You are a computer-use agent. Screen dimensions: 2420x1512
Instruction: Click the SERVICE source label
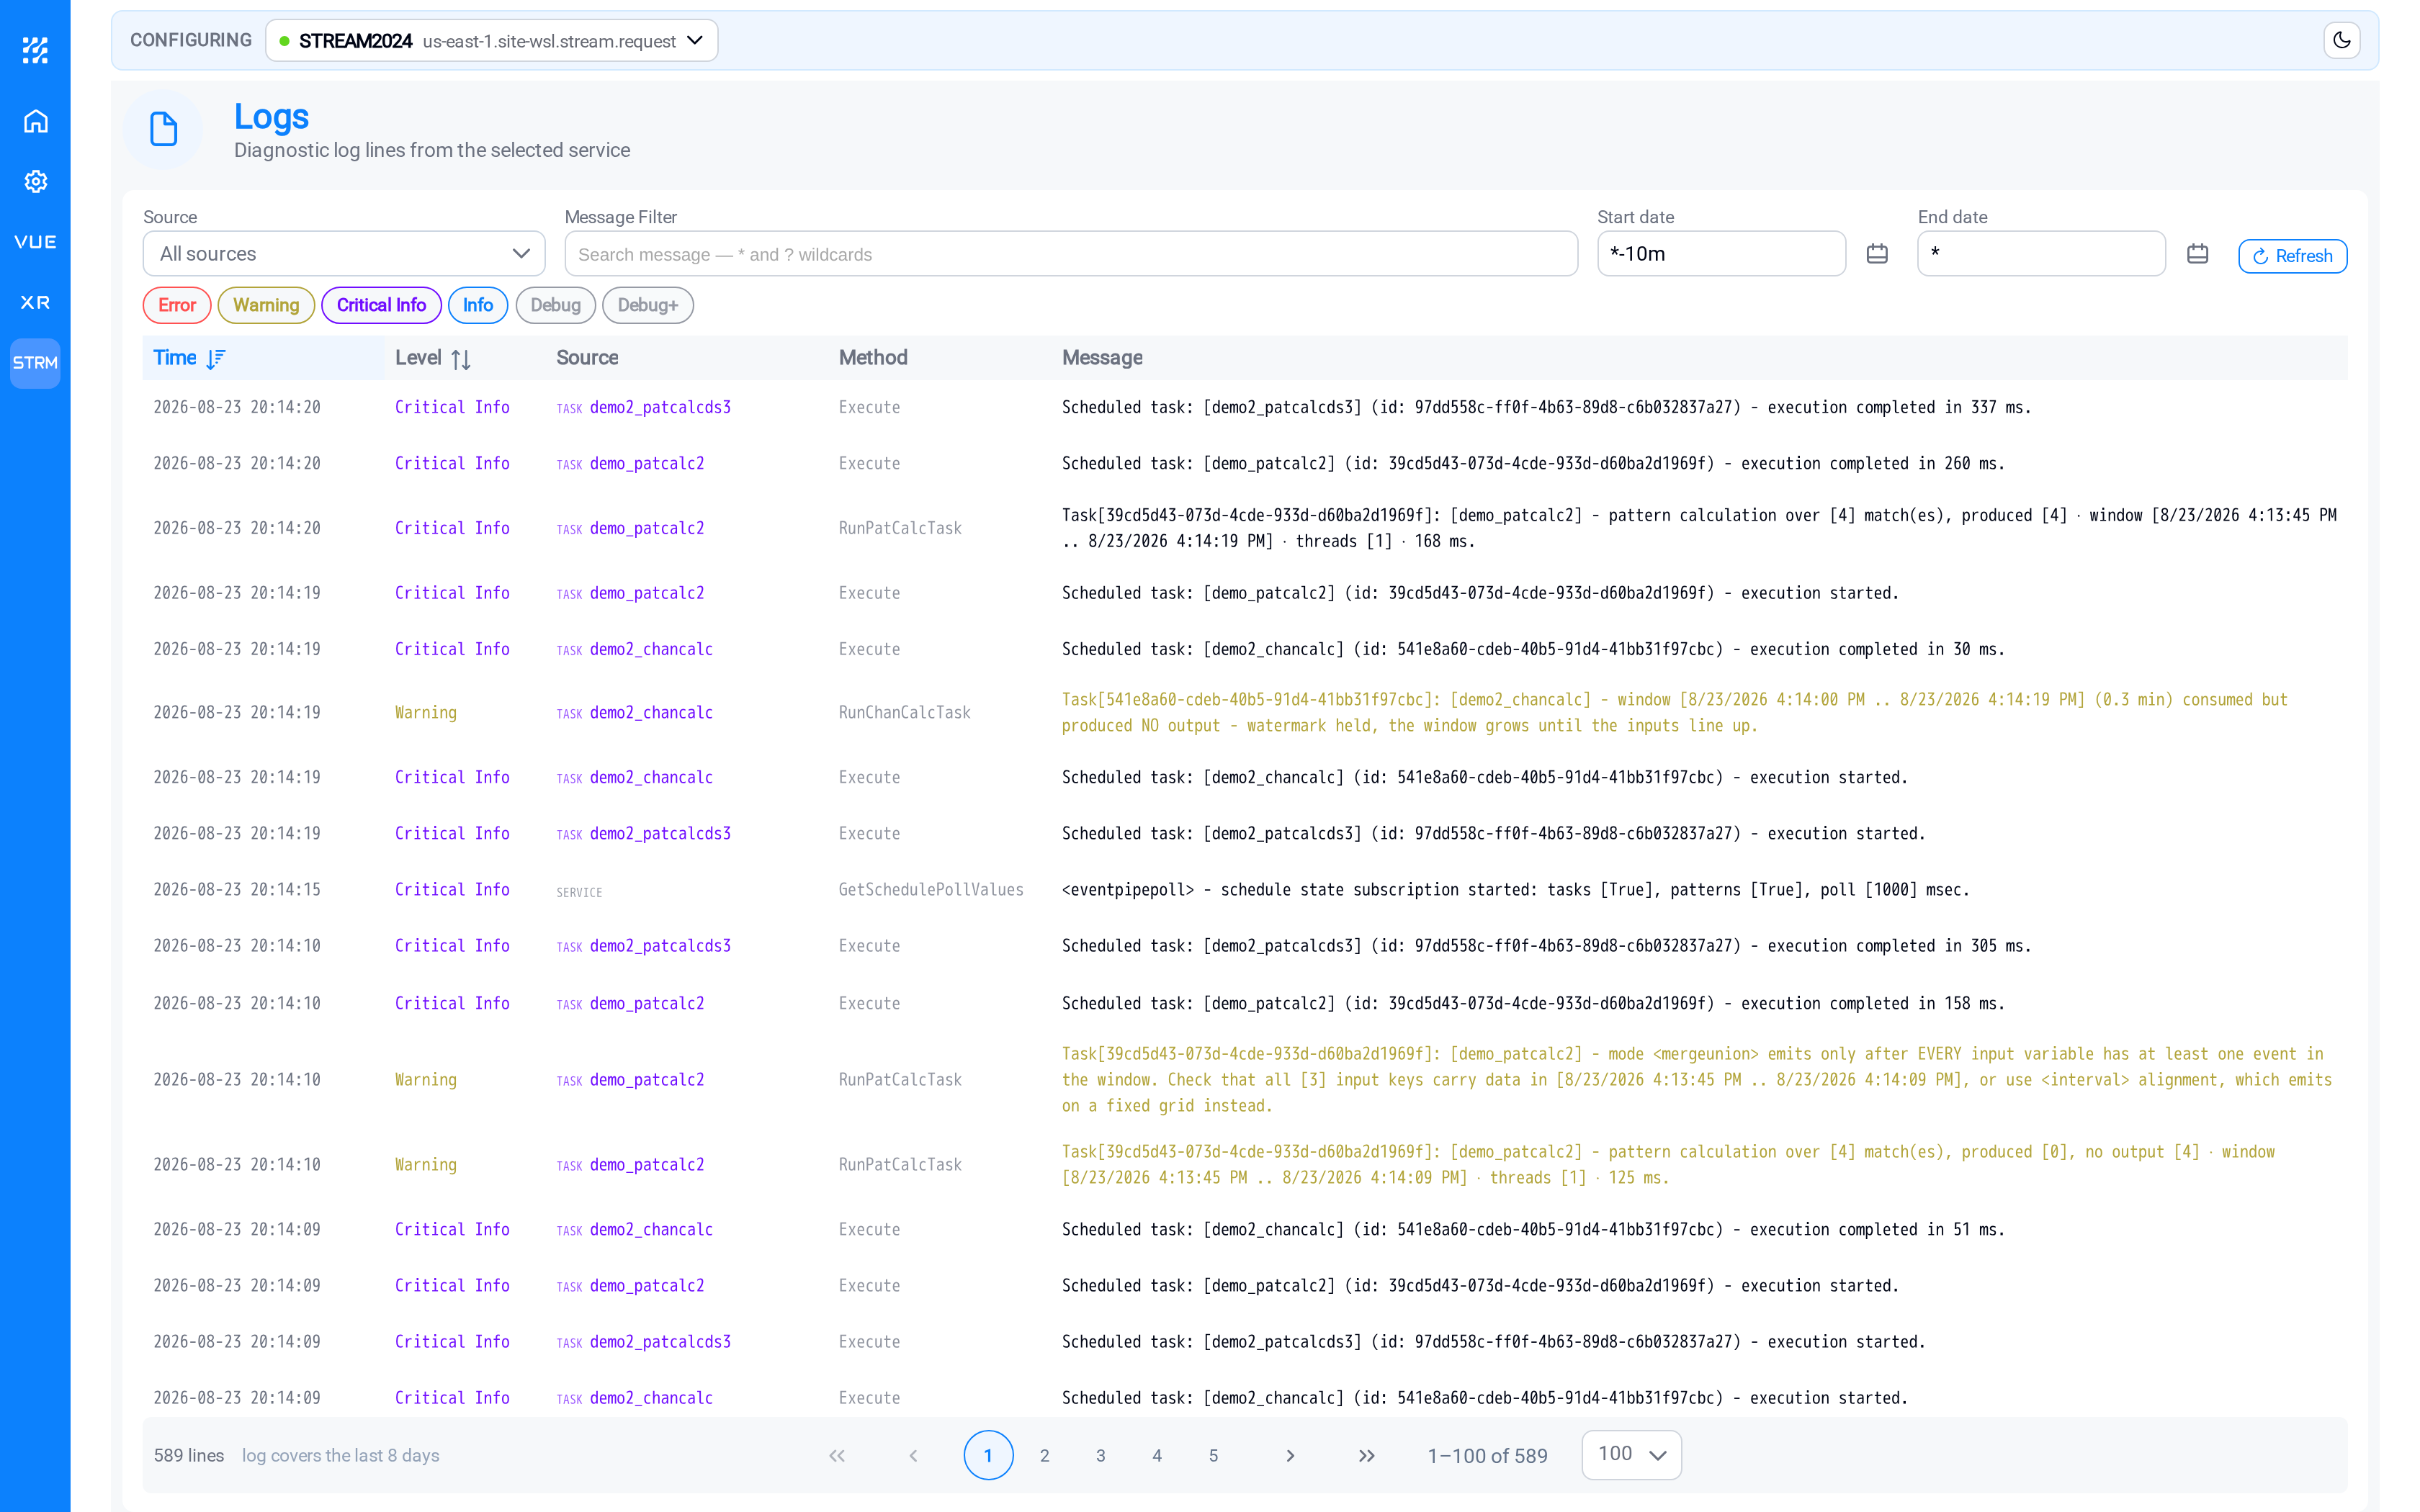point(579,892)
